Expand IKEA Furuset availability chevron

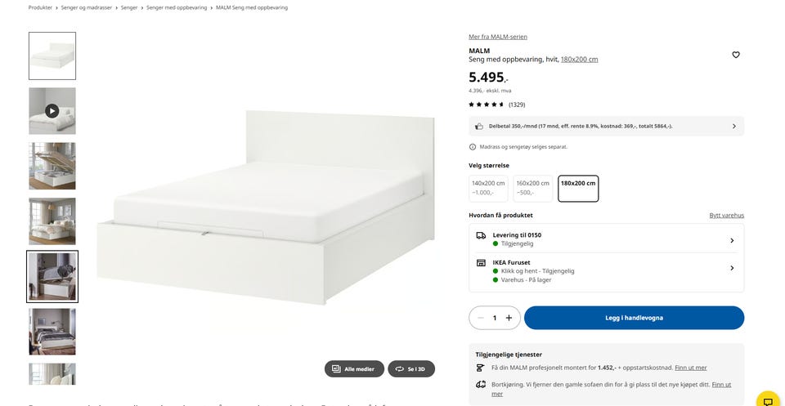732,269
